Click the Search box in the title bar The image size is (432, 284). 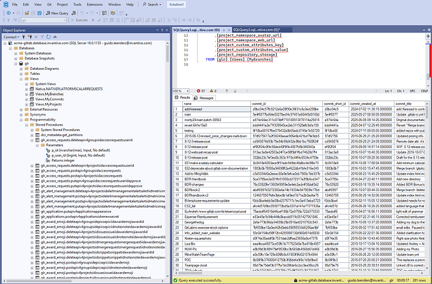[x=152, y=4]
